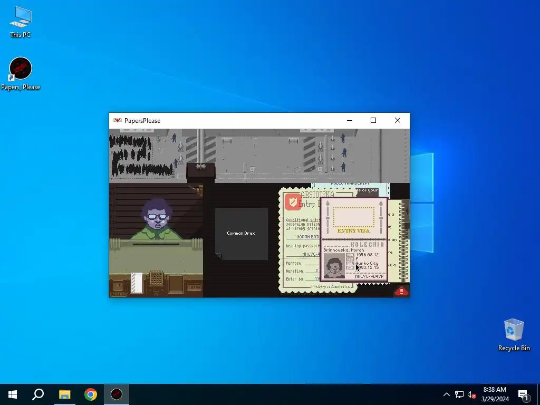Click the traveler with glasses at the booth
The image size is (540, 405).
(157, 219)
